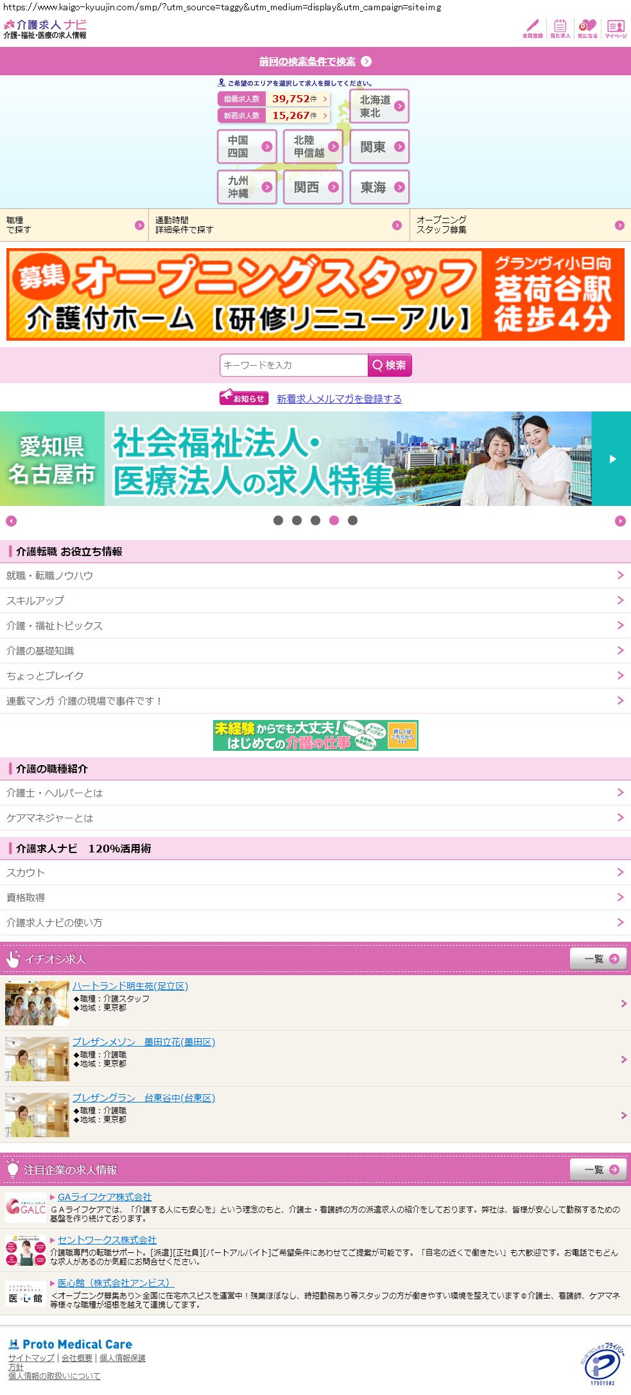Open オープニングスタッフ募集 tab
This screenshot has width=631, height=1395.
coord(521,225)
